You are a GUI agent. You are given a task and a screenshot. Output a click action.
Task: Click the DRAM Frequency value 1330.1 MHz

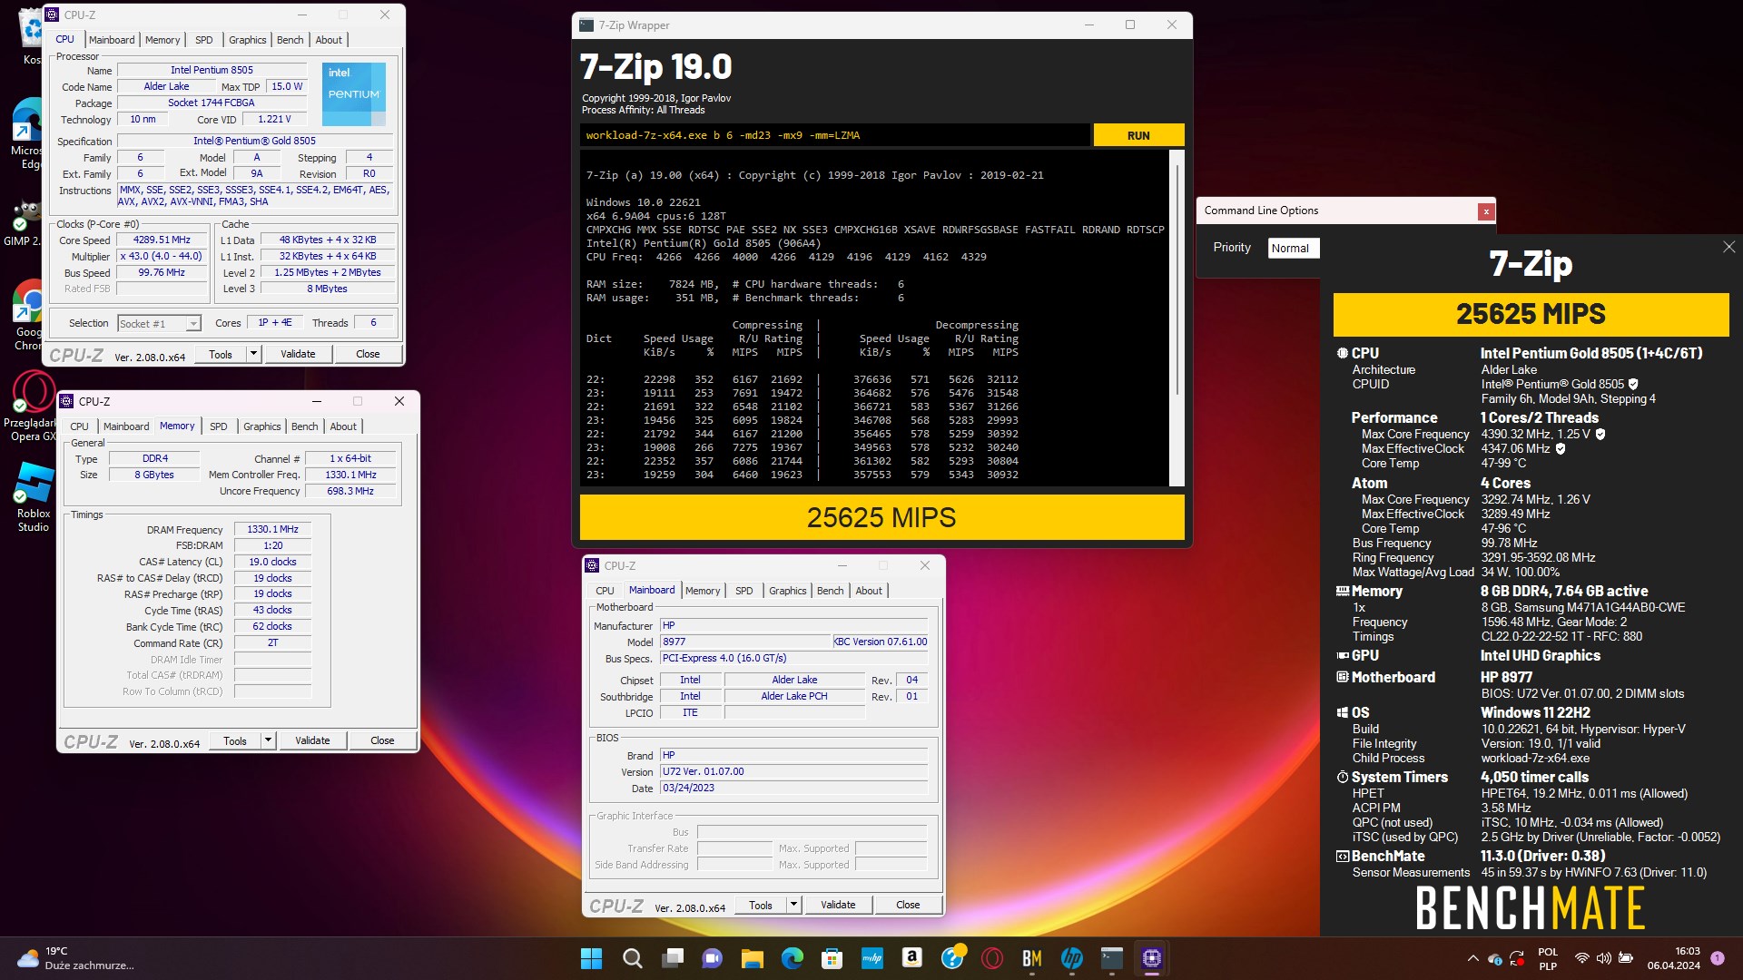click(272, 530)
